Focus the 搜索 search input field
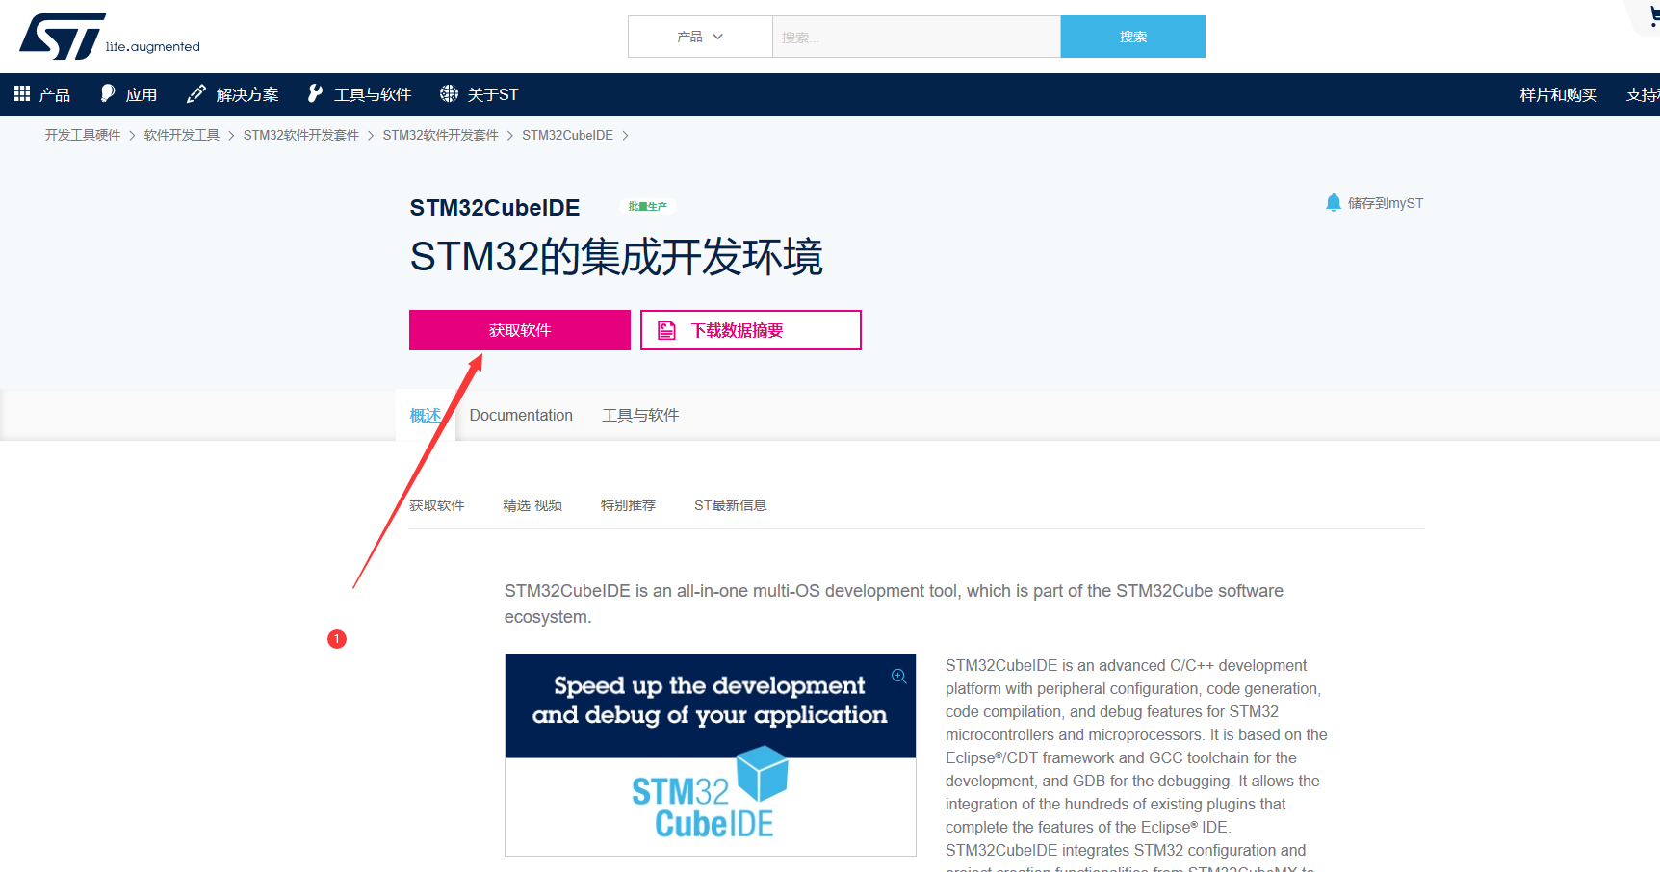The height and width of the screenshot is (872, 1660). point(916,37)
